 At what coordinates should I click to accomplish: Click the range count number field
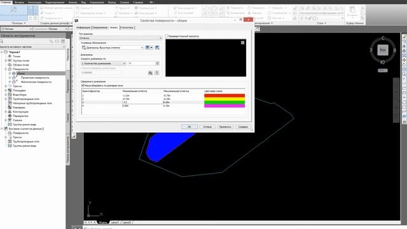[x=142, y=64]
